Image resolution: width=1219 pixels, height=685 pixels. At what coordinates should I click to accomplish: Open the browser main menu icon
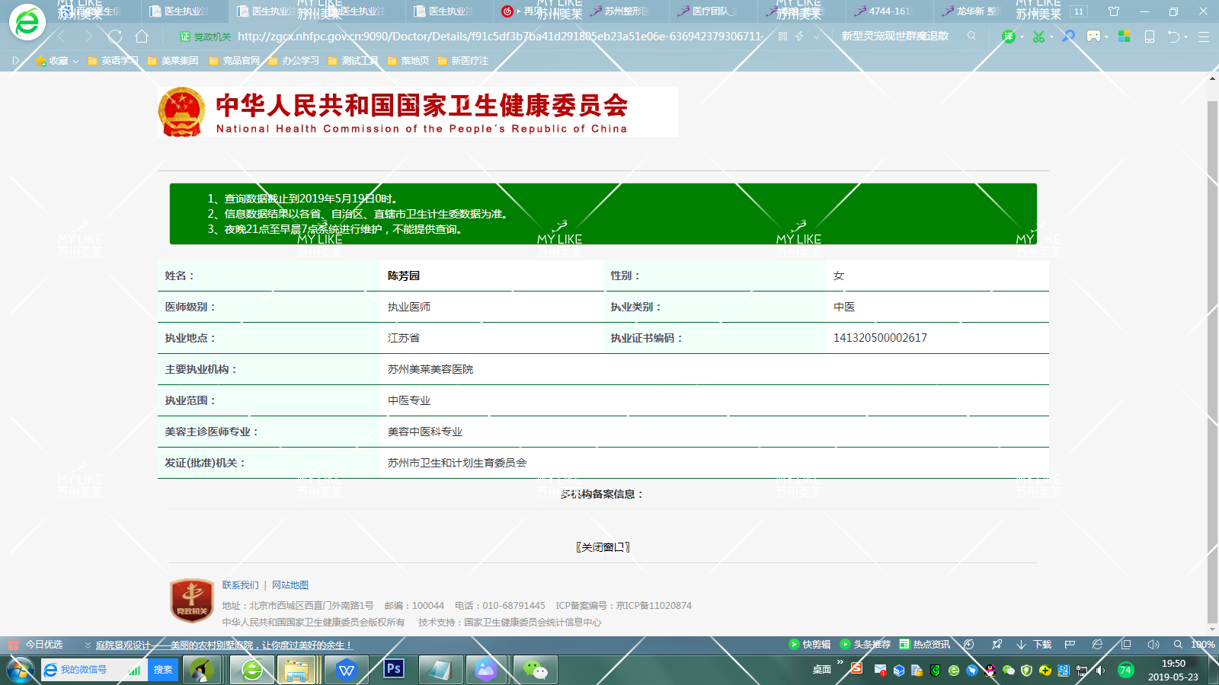tap(1204, 37)
